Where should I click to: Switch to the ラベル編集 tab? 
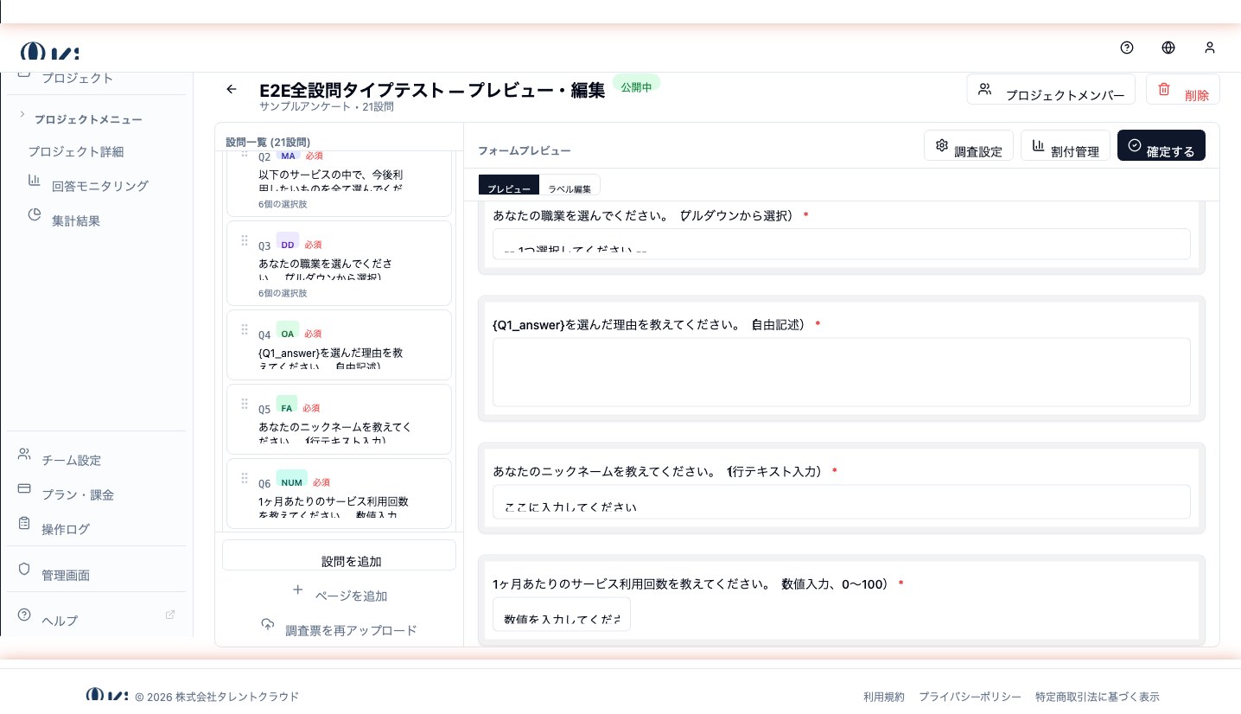[x=570, y=186]
